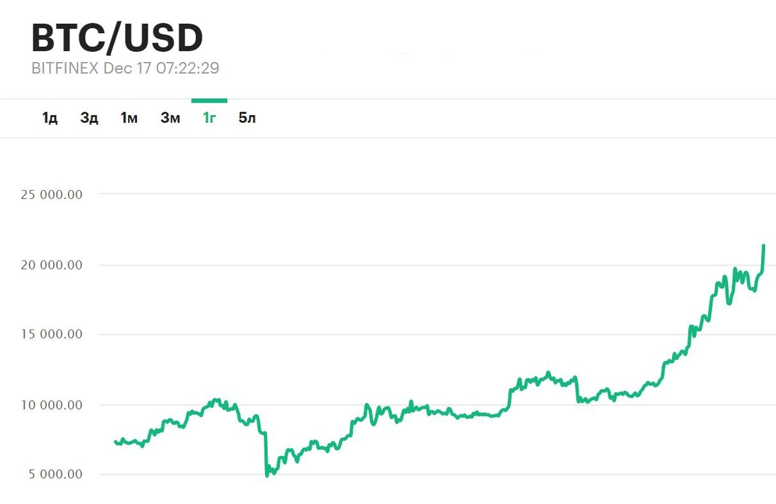
Task: Click the lowest crash point near 5 000
Action: (x=267, y=475)
